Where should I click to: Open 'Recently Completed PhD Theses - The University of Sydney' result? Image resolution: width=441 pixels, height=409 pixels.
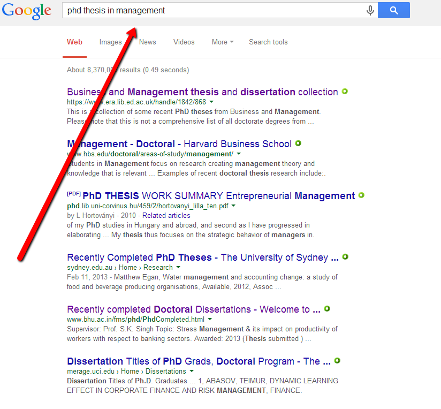[203, 257]
